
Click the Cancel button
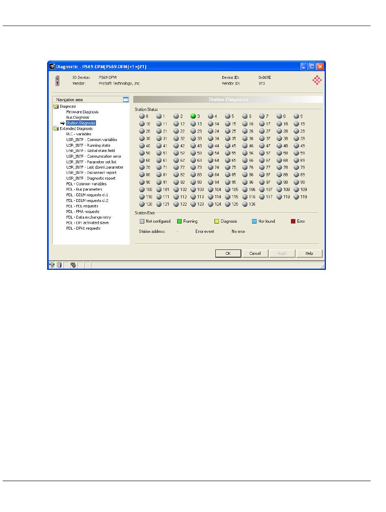[x=255, y=254]
